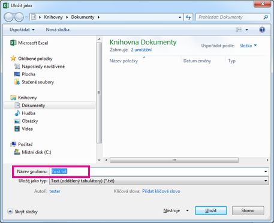Image resolution: width=274 pixels, height=223 pixels.
Task: Click the Microsoft Excel icon in sidebar
Action: point(13,43)
